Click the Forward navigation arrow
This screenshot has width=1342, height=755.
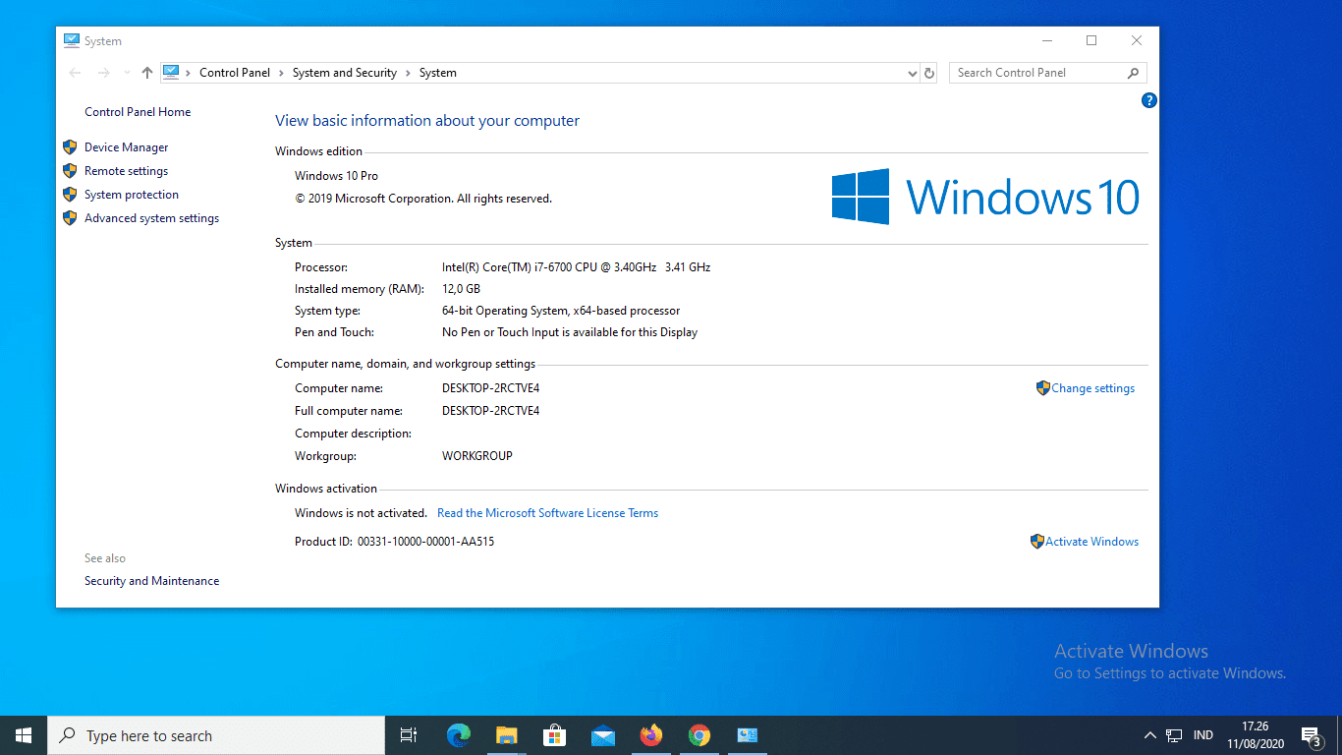103,73
